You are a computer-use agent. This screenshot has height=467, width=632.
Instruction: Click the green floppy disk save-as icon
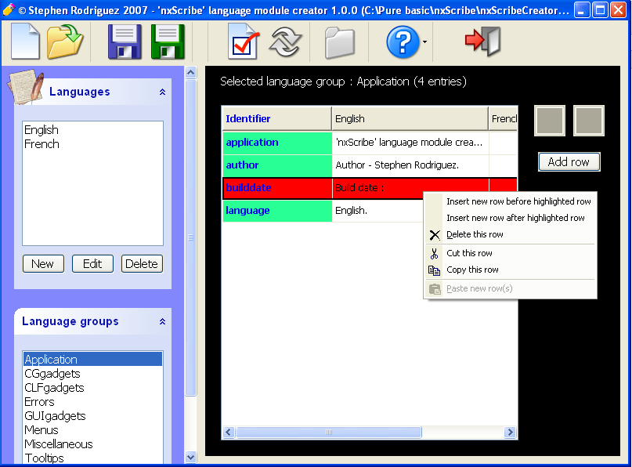tap(168, 42)
